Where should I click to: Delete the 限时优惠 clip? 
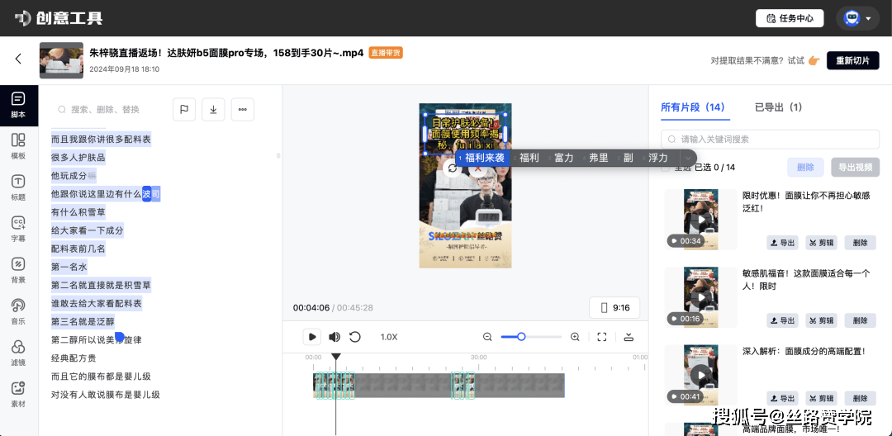point(860,242)
